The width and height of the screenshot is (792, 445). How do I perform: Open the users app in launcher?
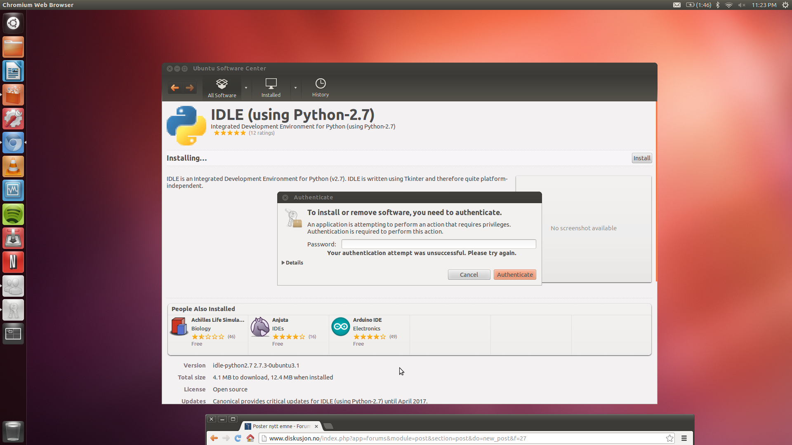[13, 286]
